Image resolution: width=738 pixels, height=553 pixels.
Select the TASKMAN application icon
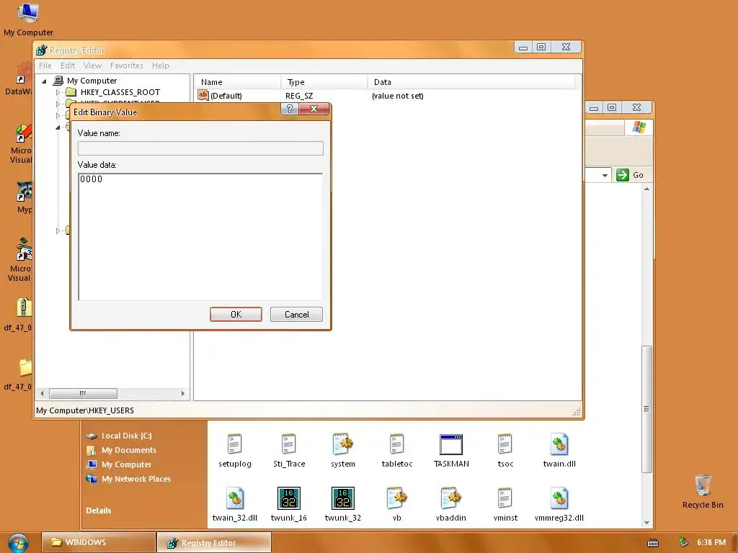click(x=451, y=444)
